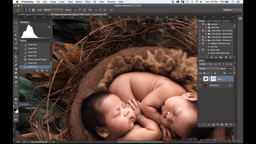Select the Spot Healing Brush tool
Image resolution: width=256 pixels, height=144 pixels.
click(16, 48)
